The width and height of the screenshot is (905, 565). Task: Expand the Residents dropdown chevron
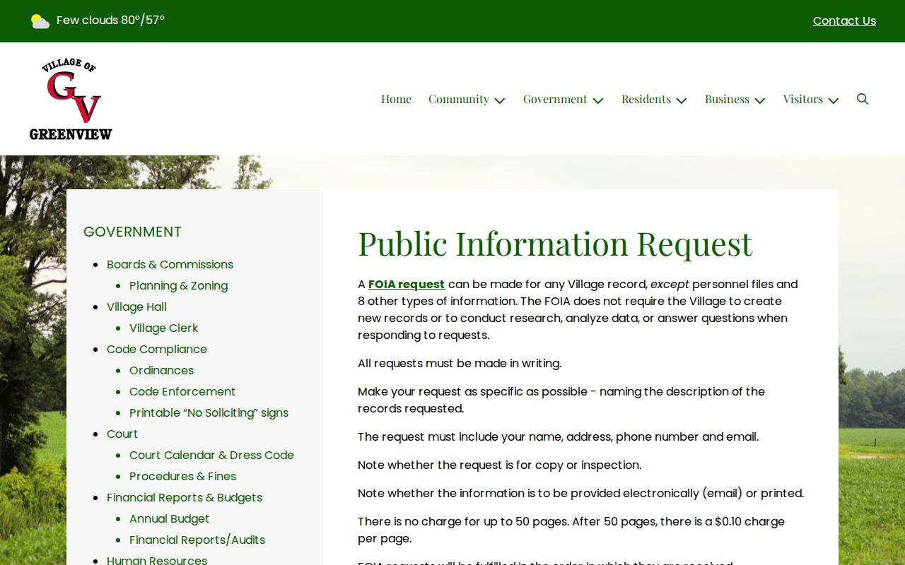pyautogui.click(x=682, y=100)
